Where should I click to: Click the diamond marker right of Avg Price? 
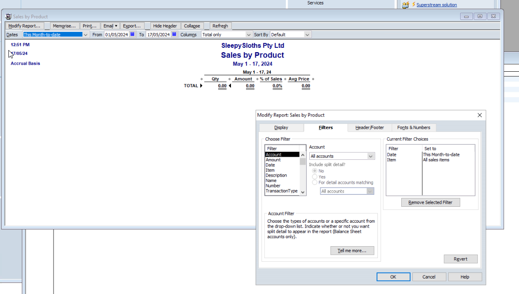[313, 79]
